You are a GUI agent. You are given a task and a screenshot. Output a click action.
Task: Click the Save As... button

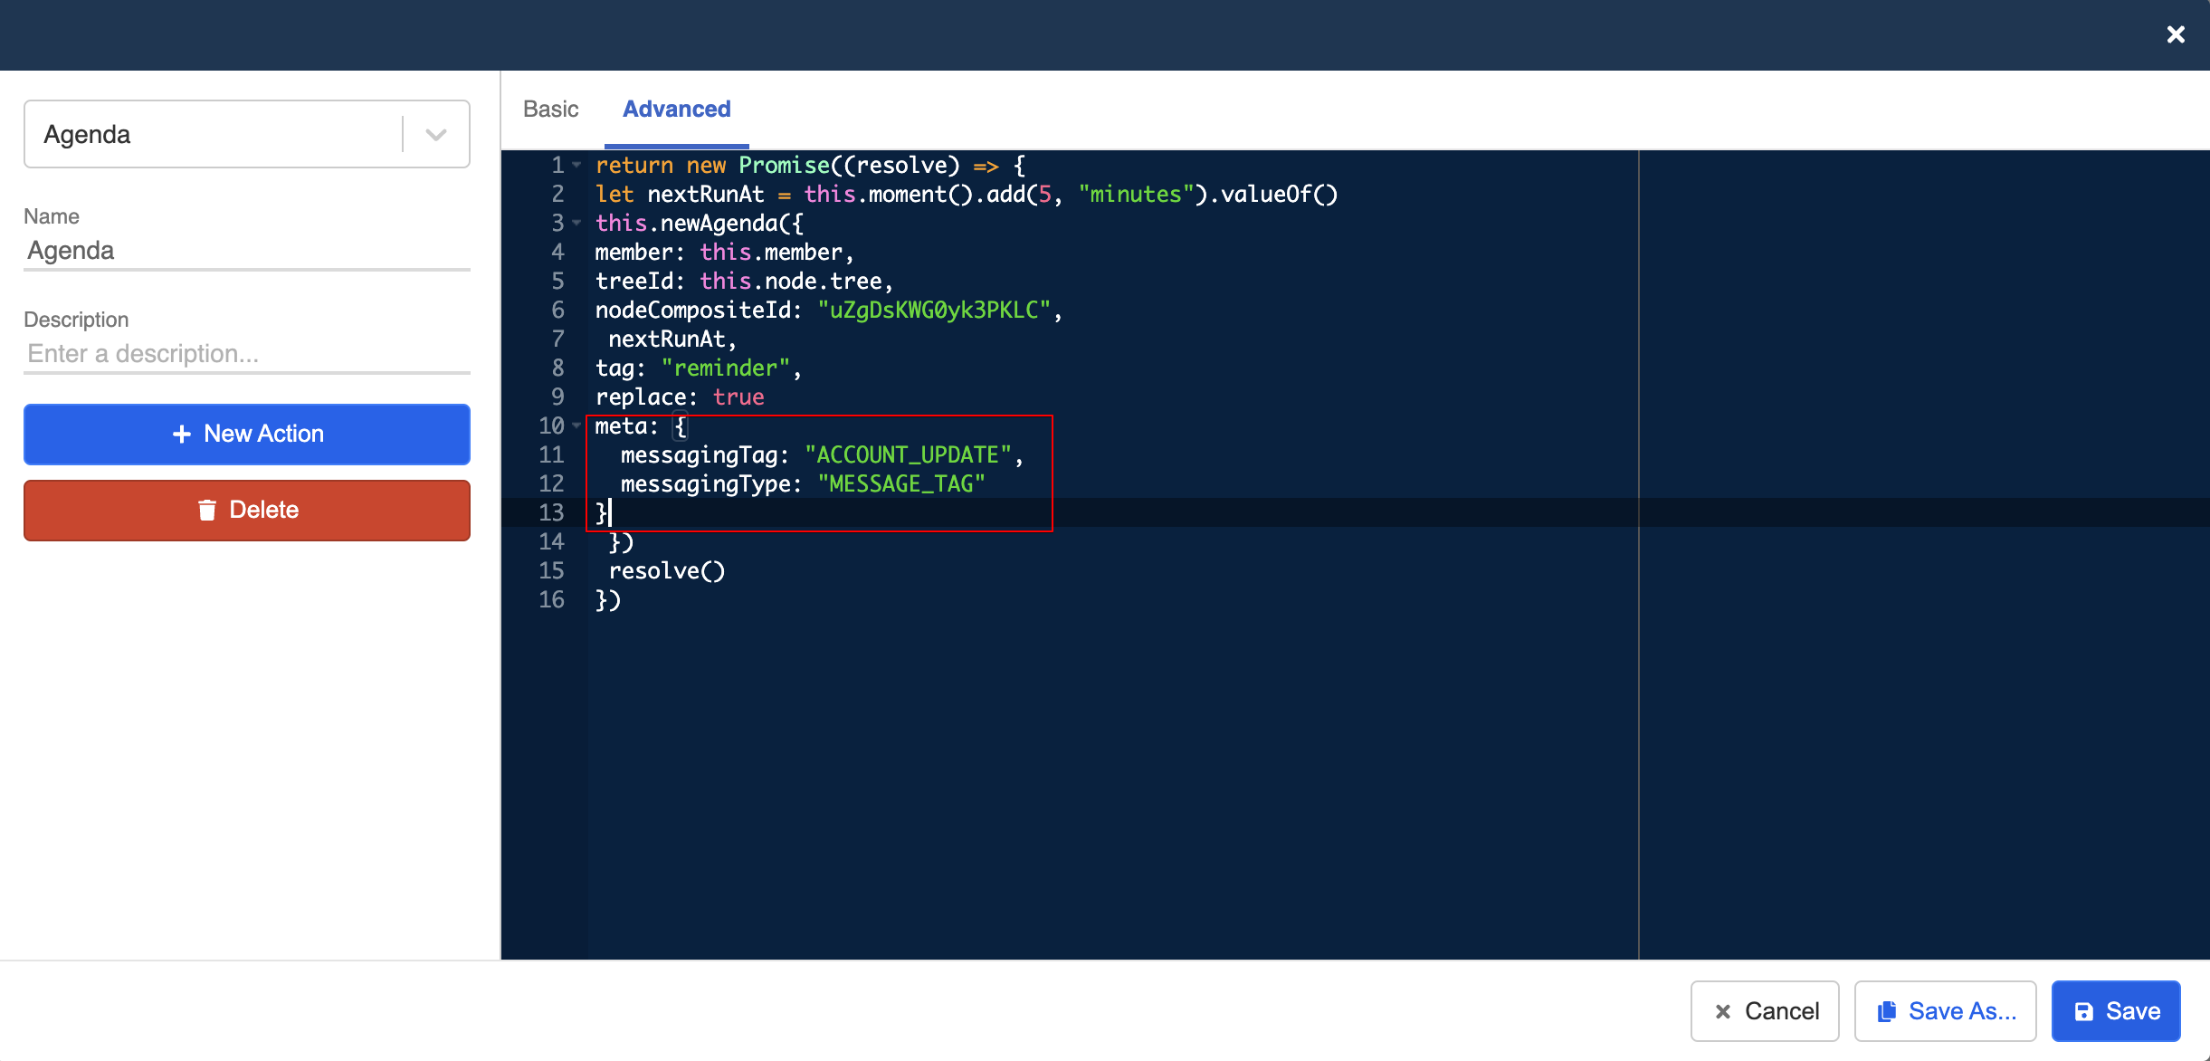pyautogui.click(x=1945, y=1010)
